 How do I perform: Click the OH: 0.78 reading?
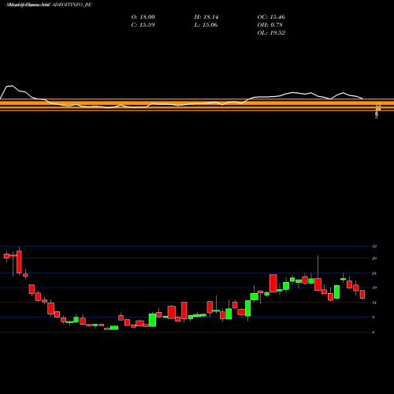(269, 25)
